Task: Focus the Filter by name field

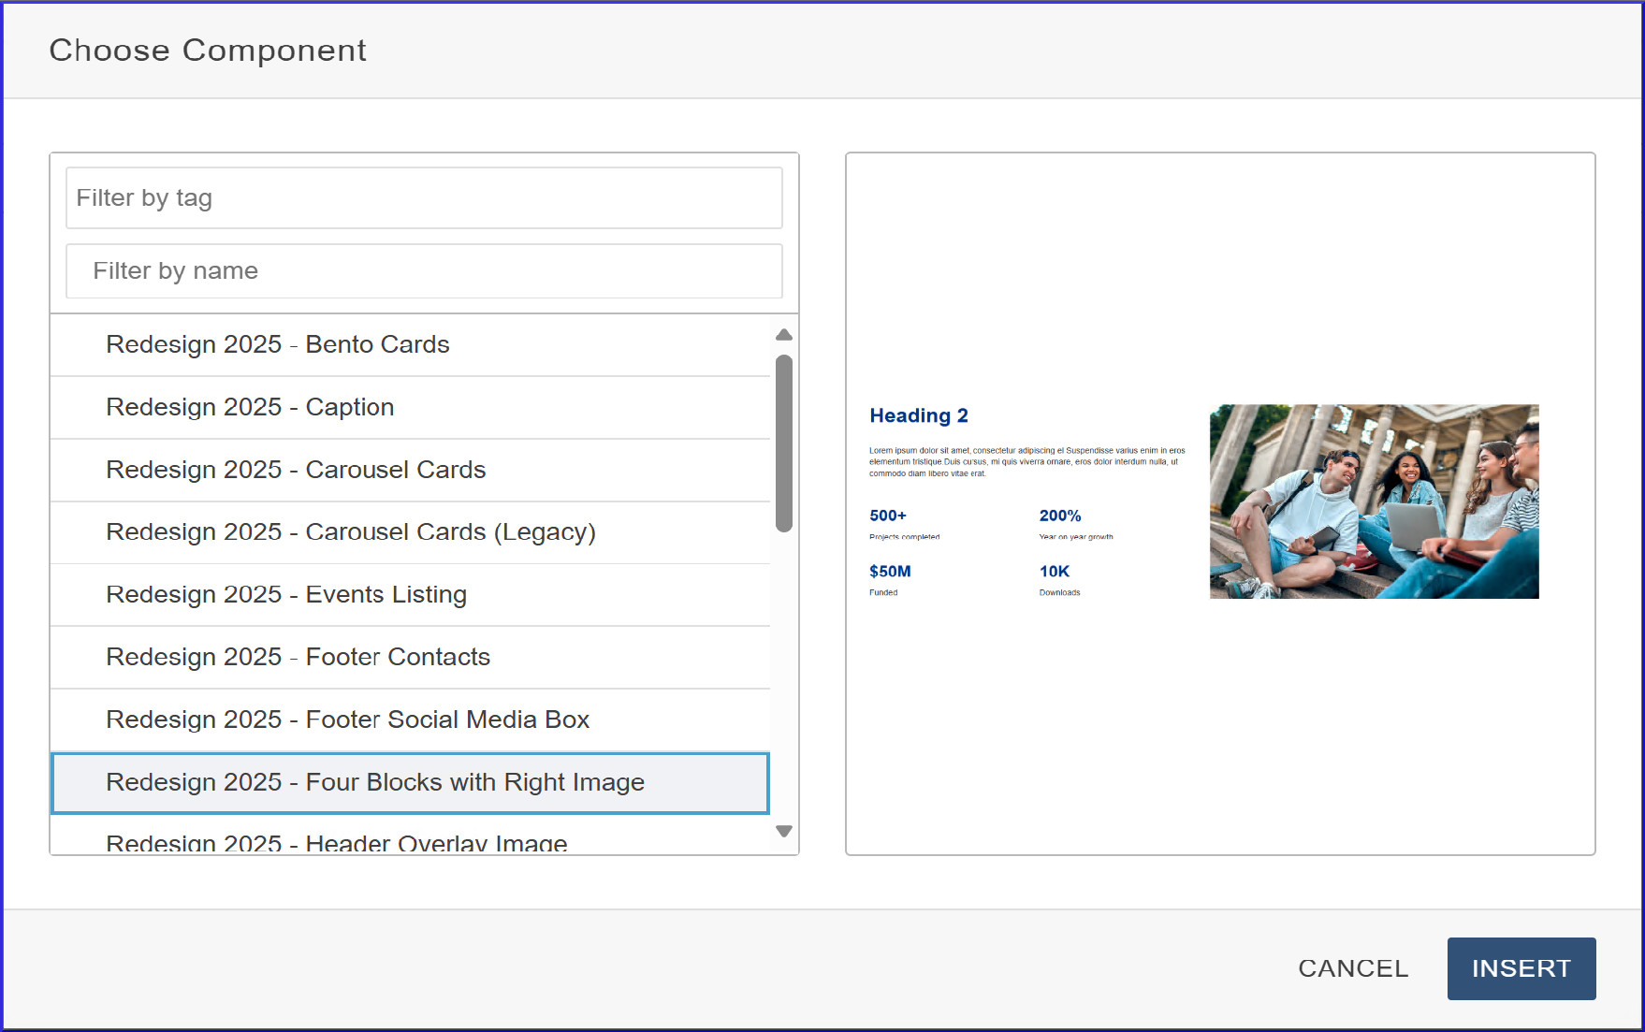Action: pos(424,271)
